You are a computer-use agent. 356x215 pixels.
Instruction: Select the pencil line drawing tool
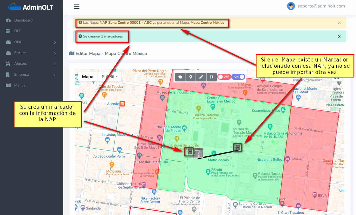click(x=201, y=77)
